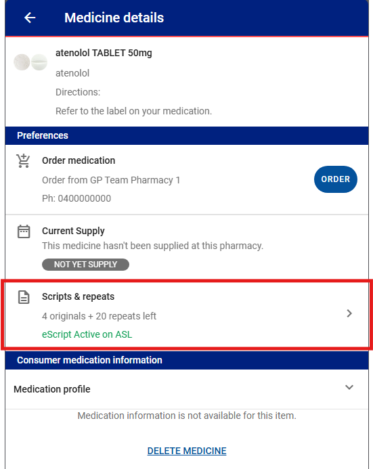
Task: Go back using the arrow icon
Action: [30, 18]
